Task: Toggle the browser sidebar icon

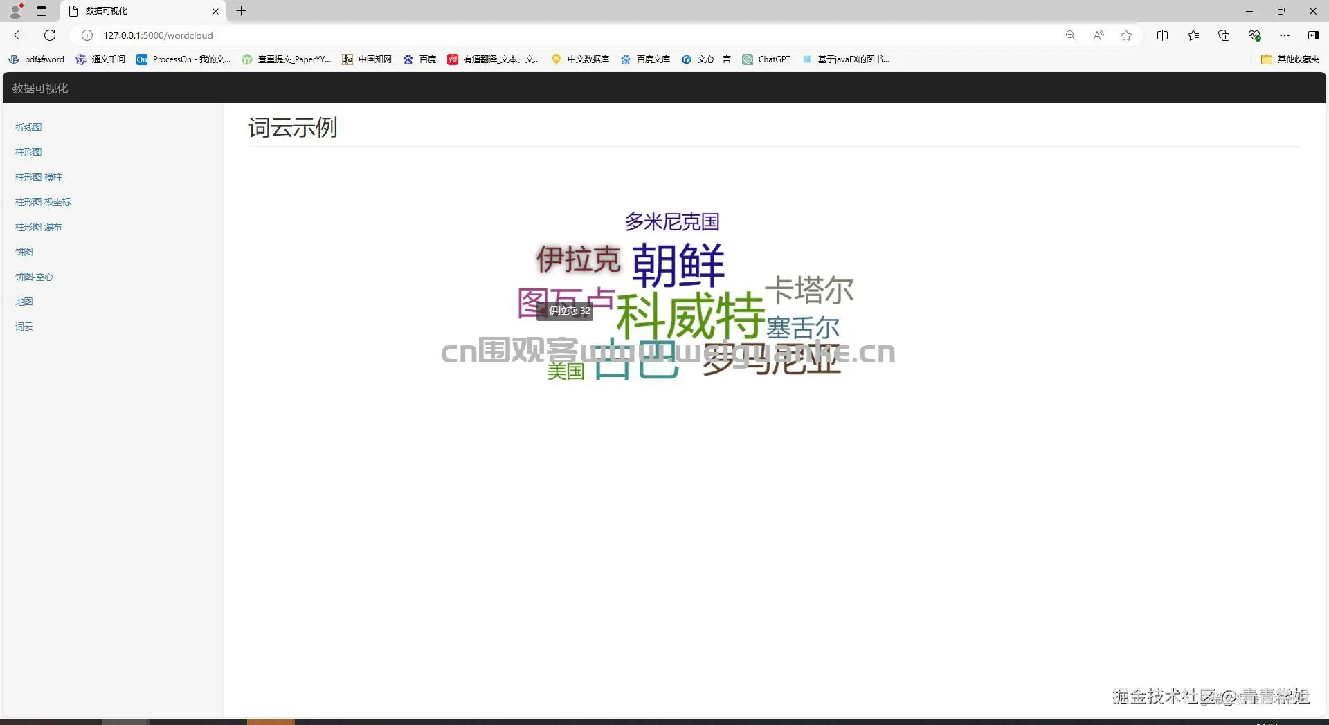Action: point(1313,35)
